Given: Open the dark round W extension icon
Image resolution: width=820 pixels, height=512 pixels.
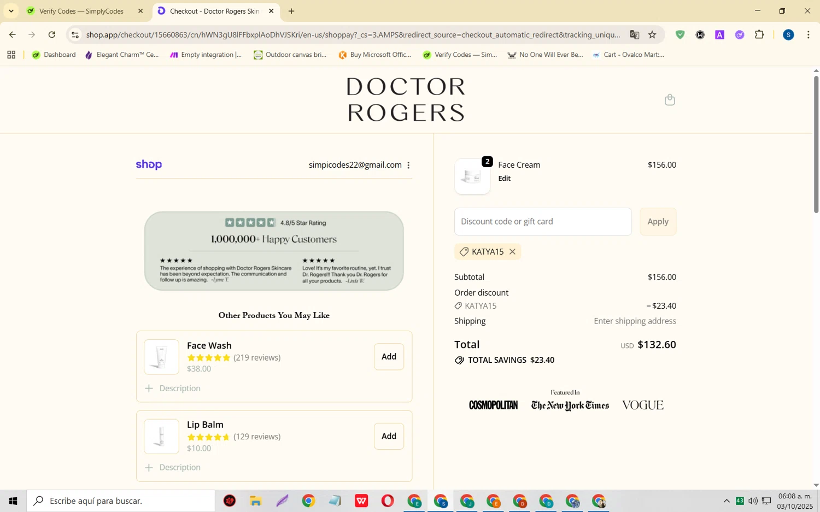Looking at the screenshot, I should coord(700,34).
